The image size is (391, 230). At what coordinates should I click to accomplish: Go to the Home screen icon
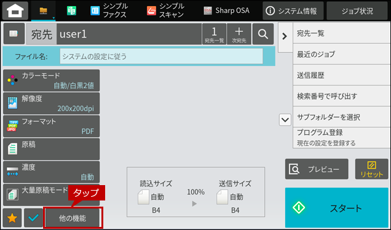(15, 10)
